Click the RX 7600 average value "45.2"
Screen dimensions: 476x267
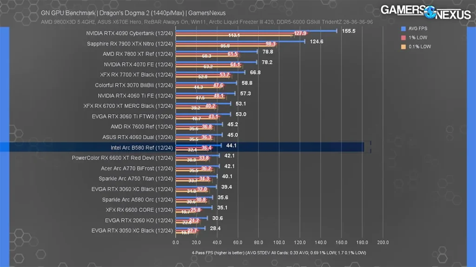coord(233,124)
